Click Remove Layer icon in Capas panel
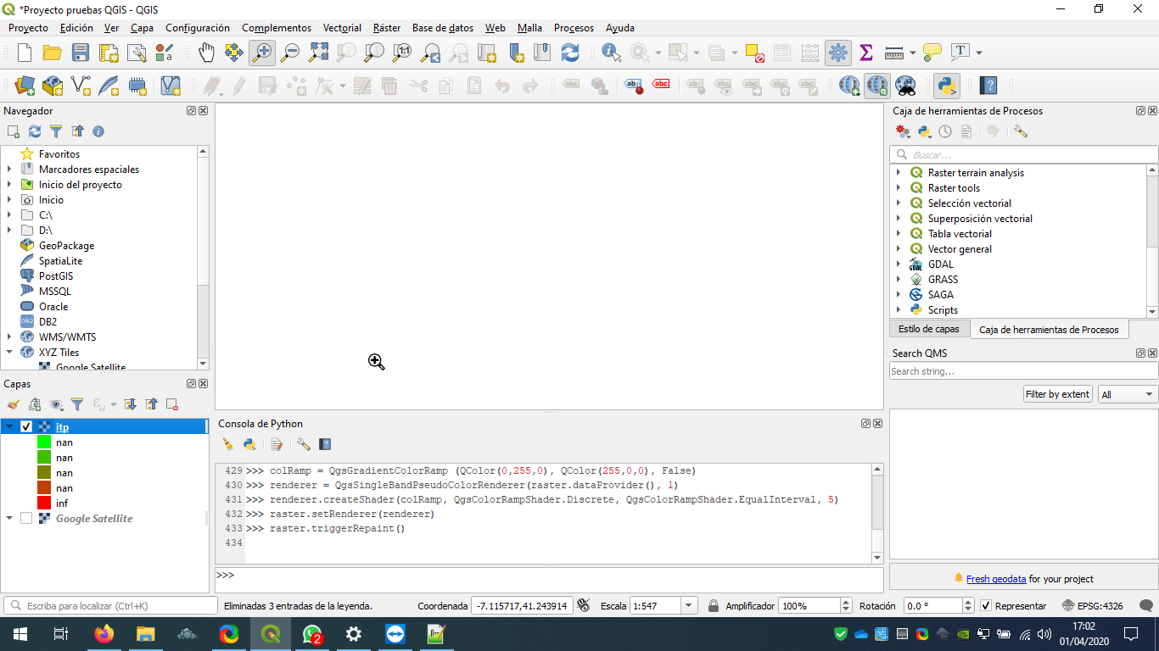 172,404
